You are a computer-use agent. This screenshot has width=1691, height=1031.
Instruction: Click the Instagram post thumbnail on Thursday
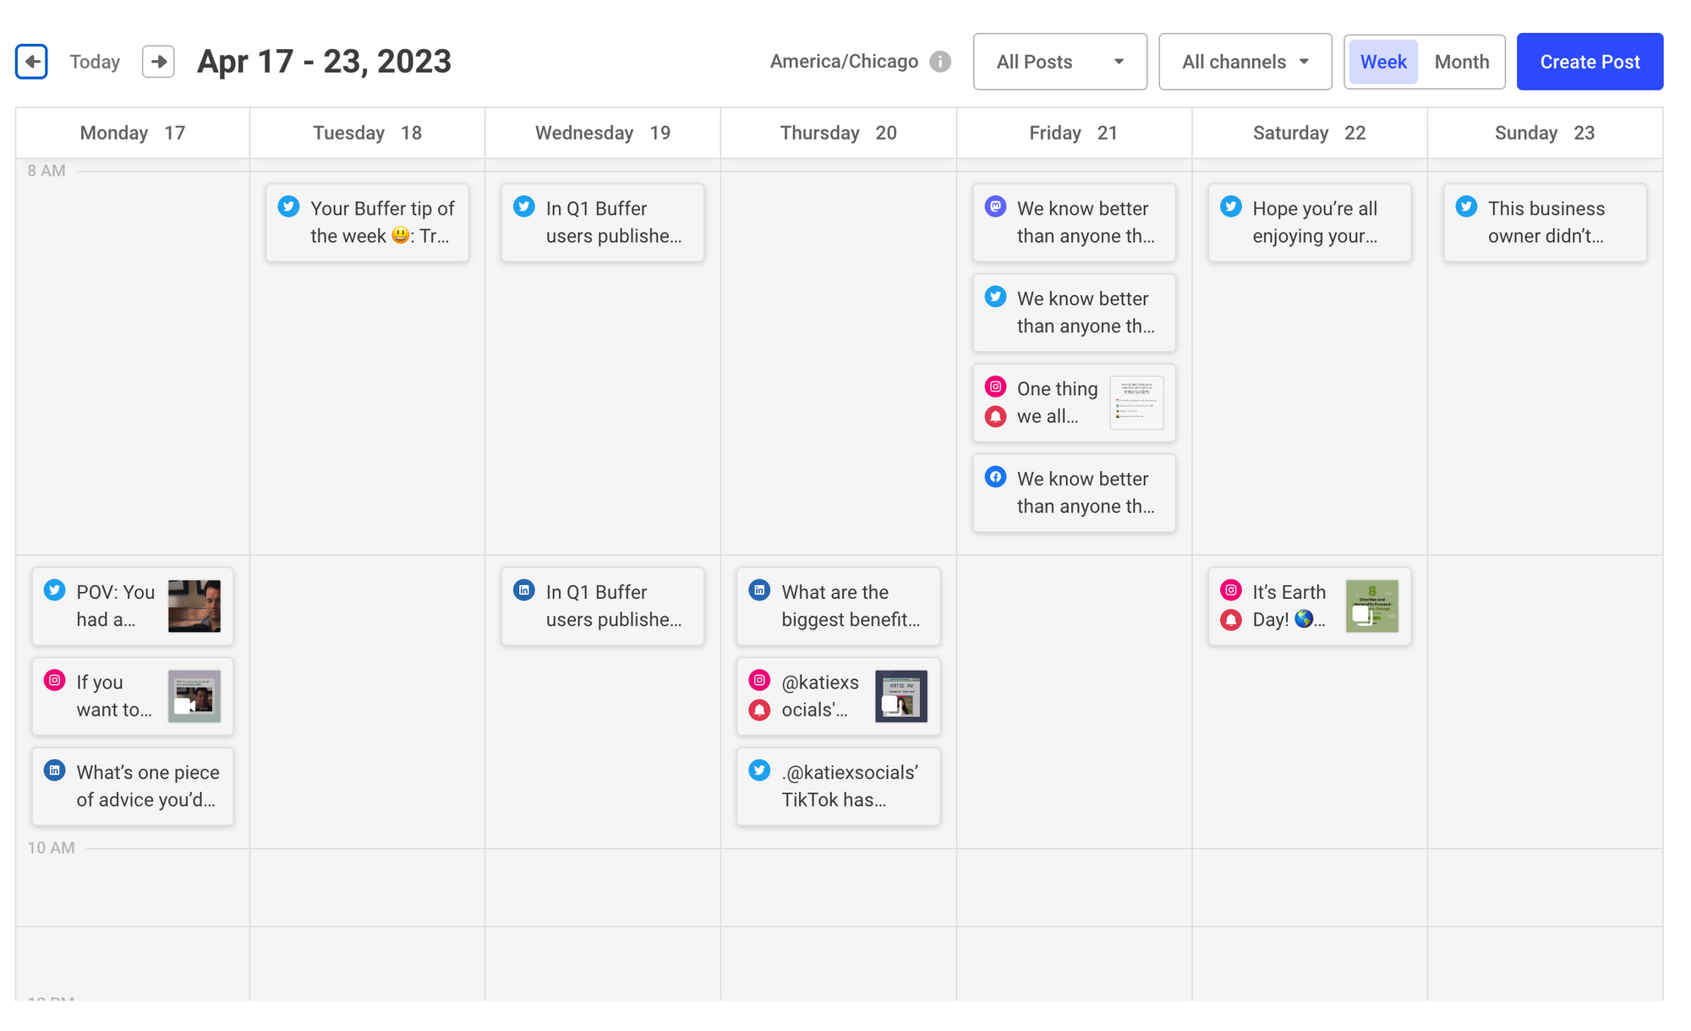tap(901, 696)
